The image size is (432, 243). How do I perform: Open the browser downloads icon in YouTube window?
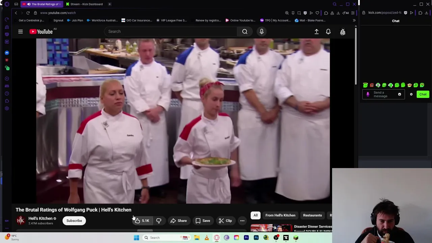(338, 13)
